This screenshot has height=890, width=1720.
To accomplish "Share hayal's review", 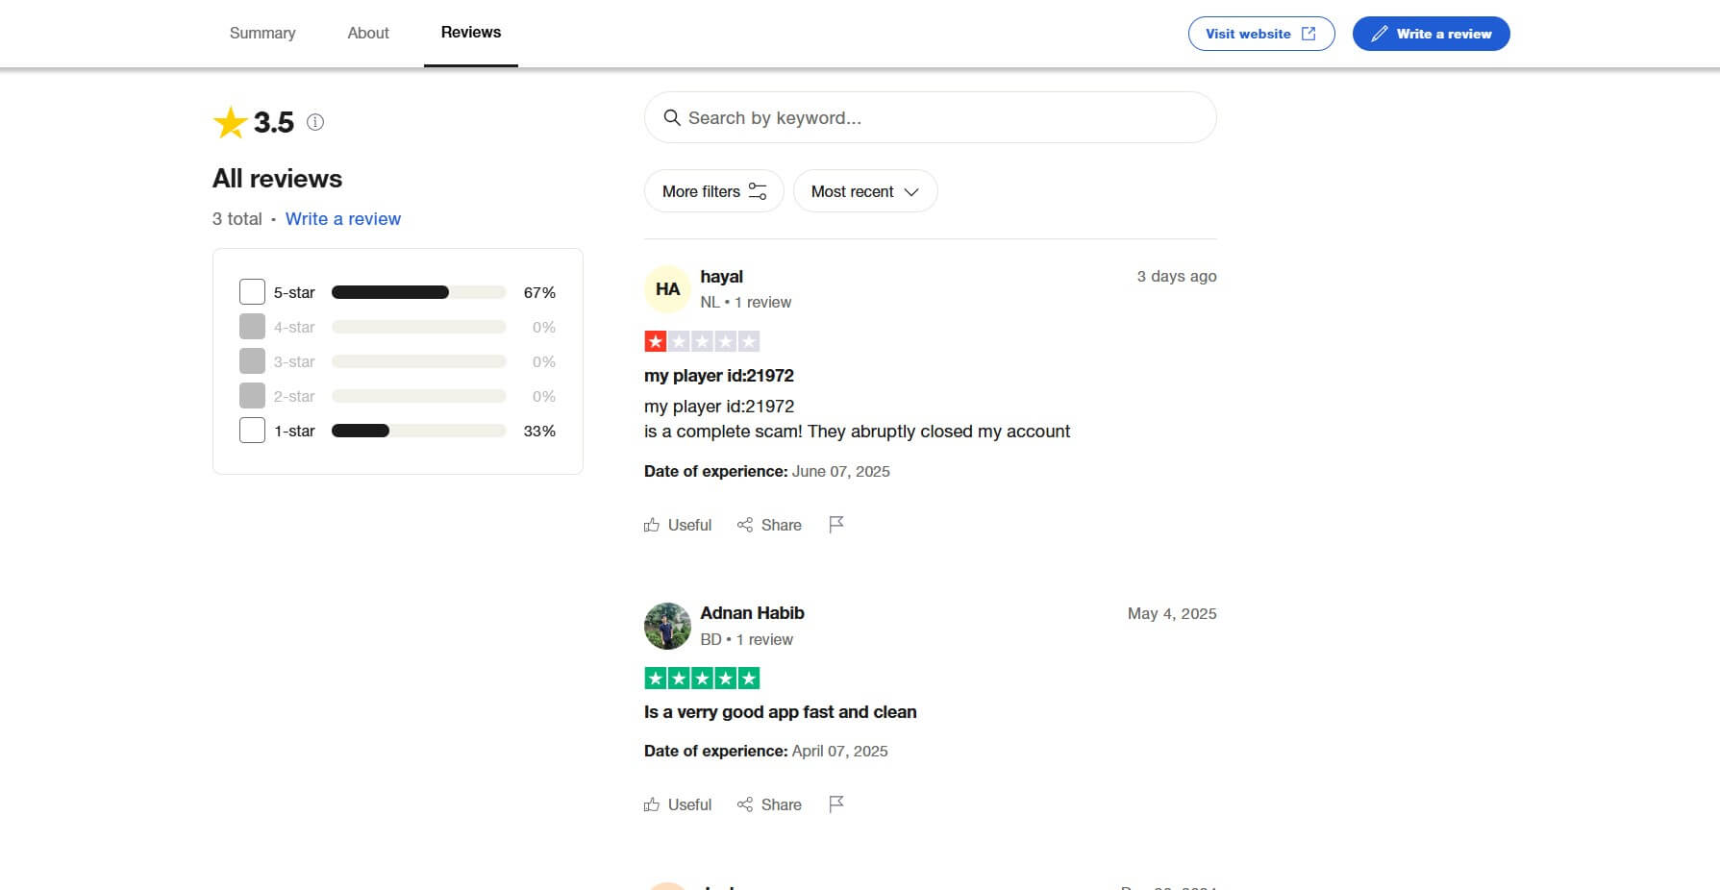I will [x=768, y=525].
